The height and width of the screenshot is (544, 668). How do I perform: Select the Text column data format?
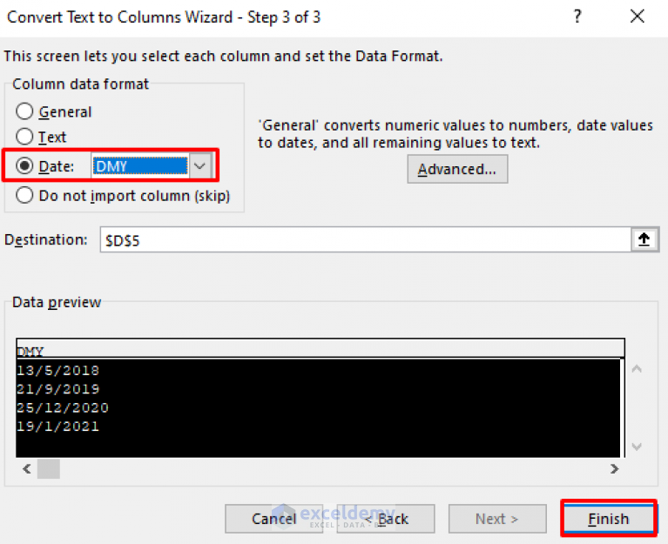click(24, 137)
